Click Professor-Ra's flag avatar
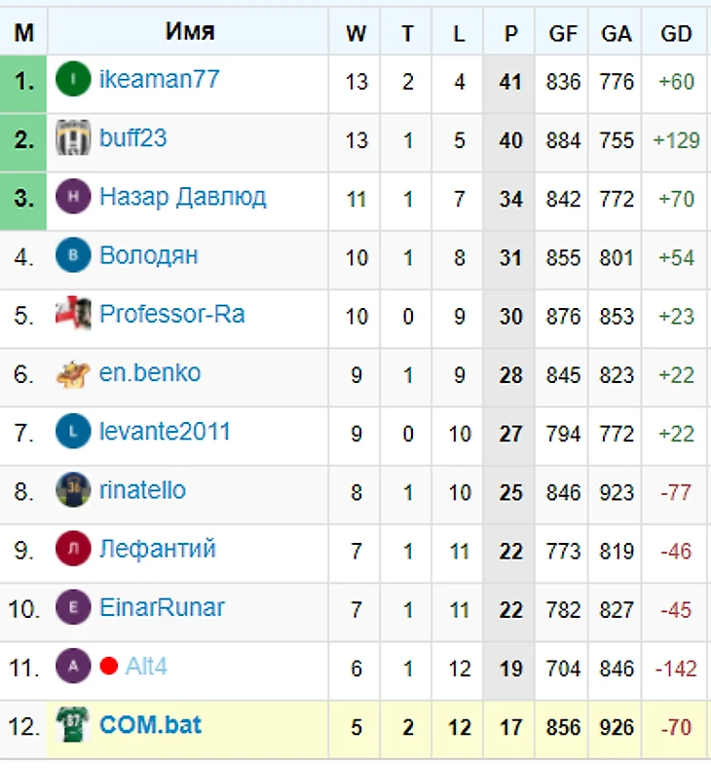Image resolution: width=711 pixels, height=768 pixels. [x=73, y=314]
